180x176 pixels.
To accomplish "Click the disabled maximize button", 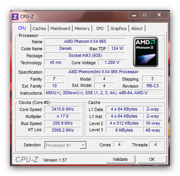I will pyautogui.click(x=145, y=15).
